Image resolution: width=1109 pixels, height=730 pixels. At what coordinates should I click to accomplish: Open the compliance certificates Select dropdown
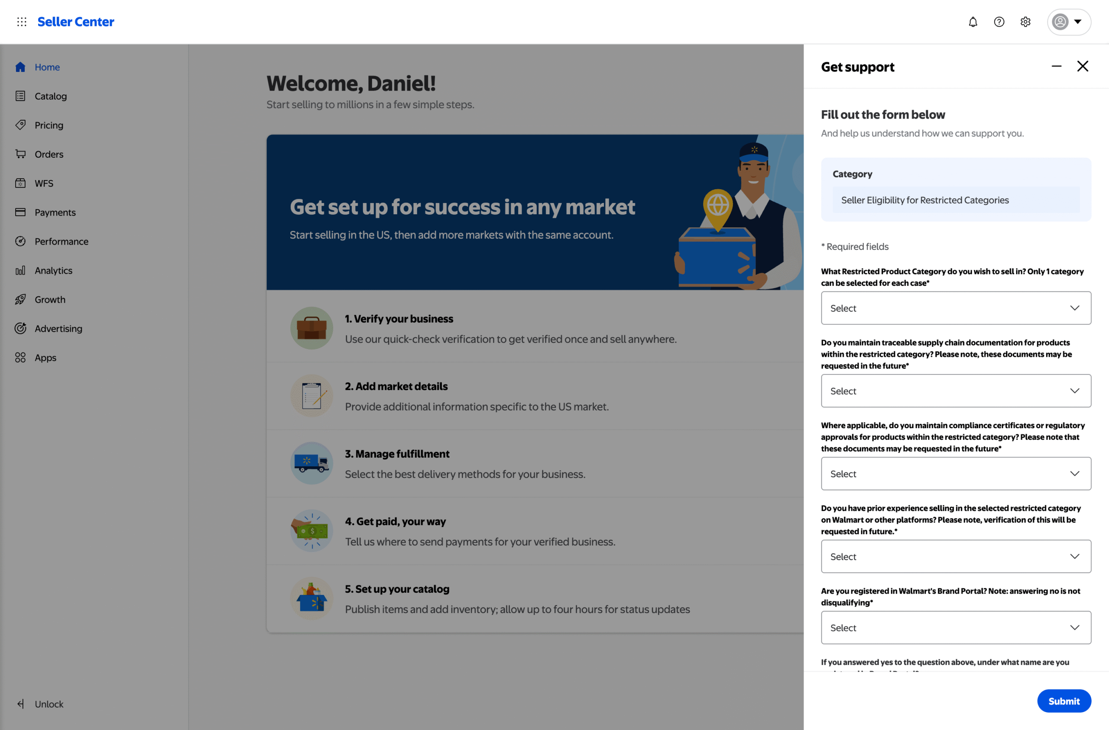955,473
